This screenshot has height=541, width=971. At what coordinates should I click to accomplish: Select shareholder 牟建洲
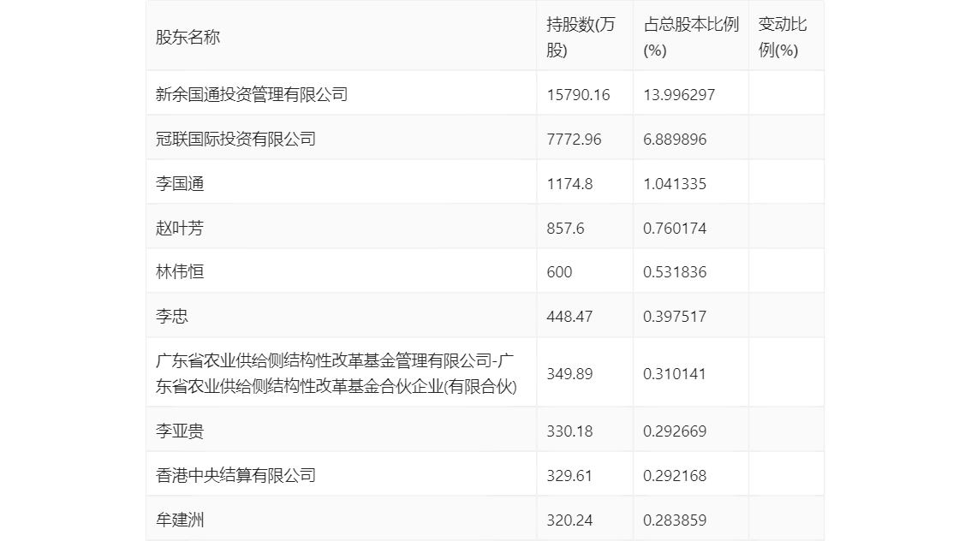click(x=180, y=520)
